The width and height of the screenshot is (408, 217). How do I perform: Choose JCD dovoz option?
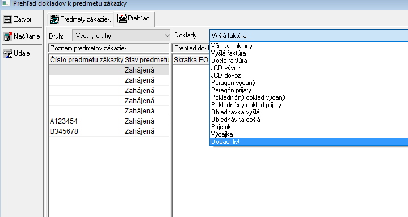pyautogui.click(x=309, y=75)
